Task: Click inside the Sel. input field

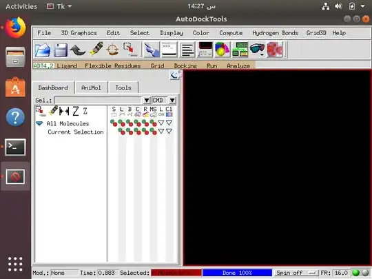Action: [98, 101]
